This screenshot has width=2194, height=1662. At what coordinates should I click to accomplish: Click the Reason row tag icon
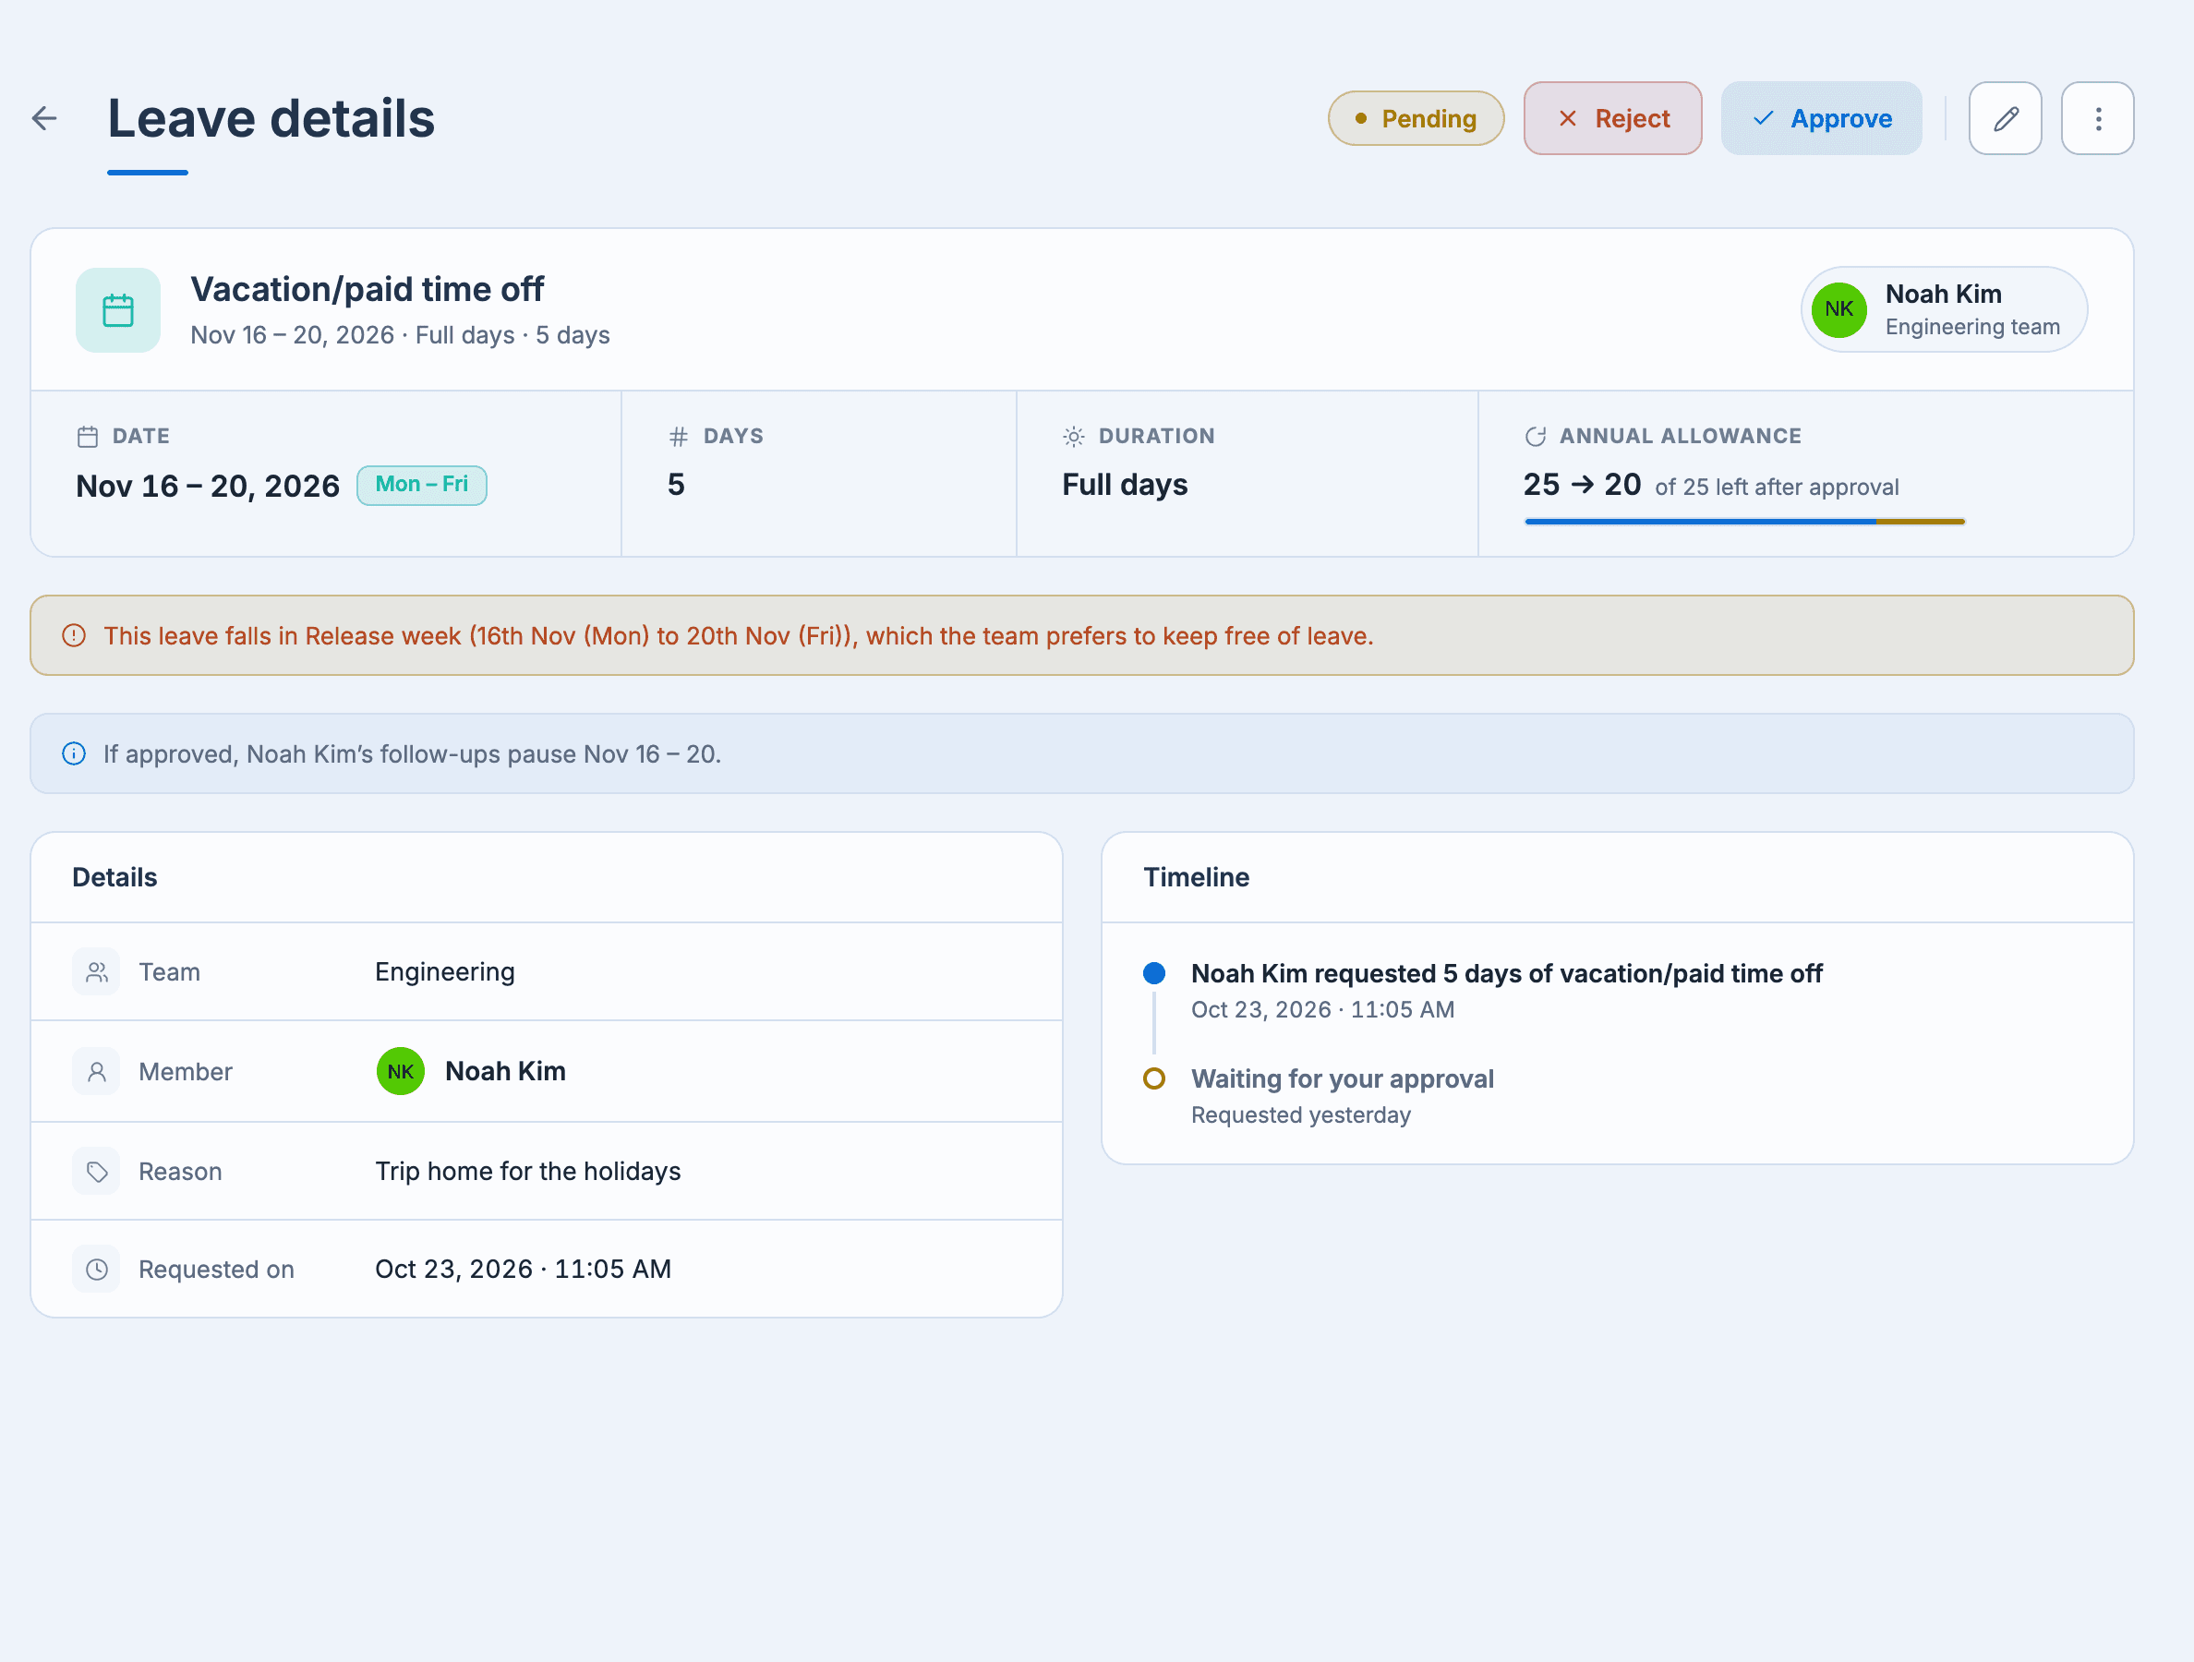pos(96,1171)
